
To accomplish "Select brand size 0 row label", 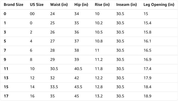I will click(x=5, y=14).
